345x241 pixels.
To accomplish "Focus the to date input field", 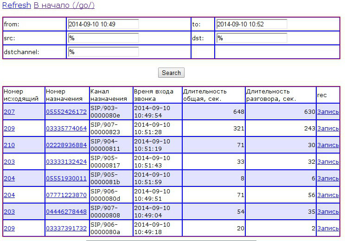I will (251, 24).
